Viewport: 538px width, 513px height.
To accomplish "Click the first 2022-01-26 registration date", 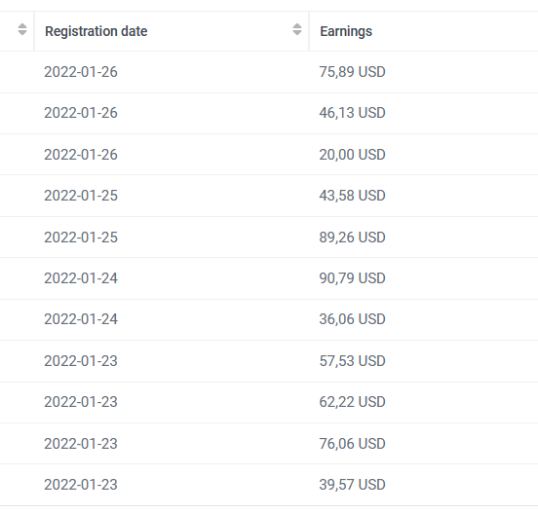I will [x=81, y=72].
